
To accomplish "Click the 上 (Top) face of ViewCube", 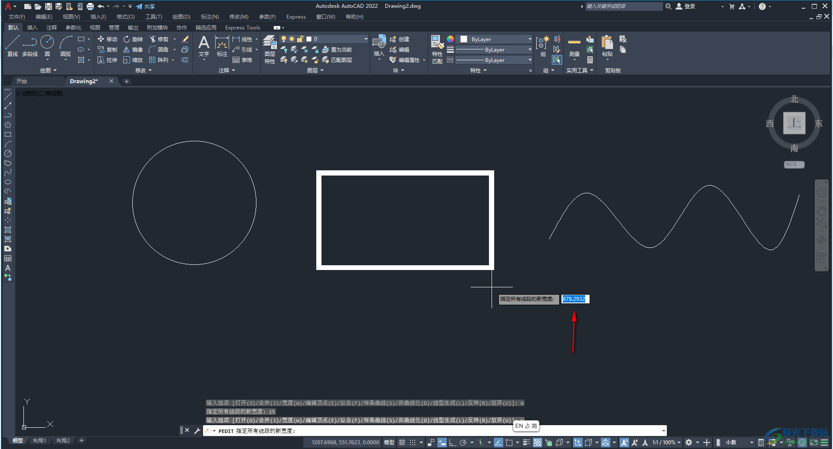I will pos(794,123).
